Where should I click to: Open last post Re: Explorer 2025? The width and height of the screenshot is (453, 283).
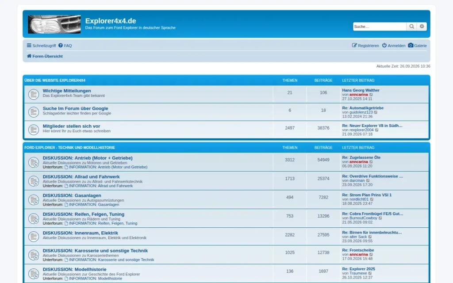[358, 269]
